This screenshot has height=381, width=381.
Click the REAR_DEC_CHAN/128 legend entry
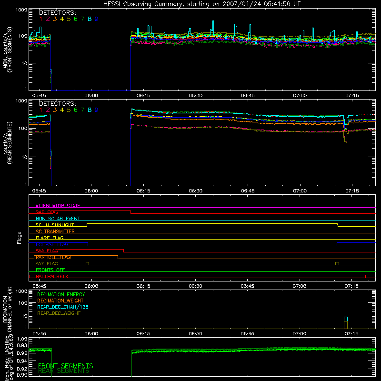click(x=63, y=307)
